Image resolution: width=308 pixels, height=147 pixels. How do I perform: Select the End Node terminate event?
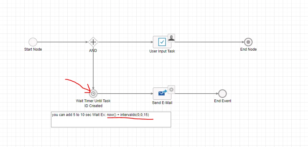(248, 42)
